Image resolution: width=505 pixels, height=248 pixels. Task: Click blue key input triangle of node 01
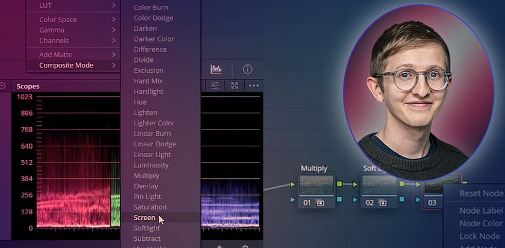pos(292,200)
